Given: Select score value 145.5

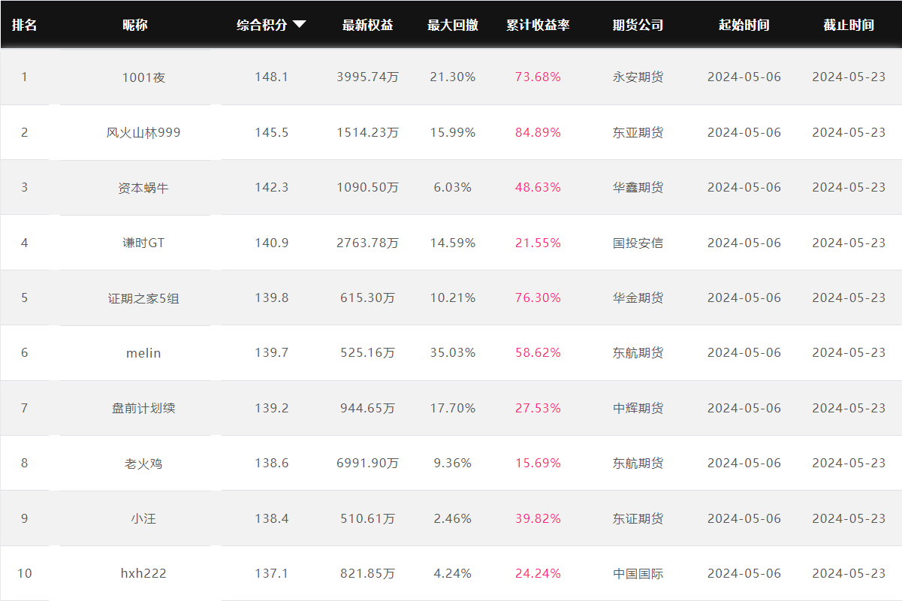Looking at the screenshot, I should (271, 132).
